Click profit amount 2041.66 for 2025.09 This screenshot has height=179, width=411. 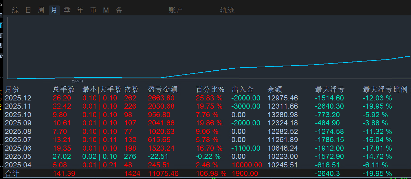[x=161, y=123]
